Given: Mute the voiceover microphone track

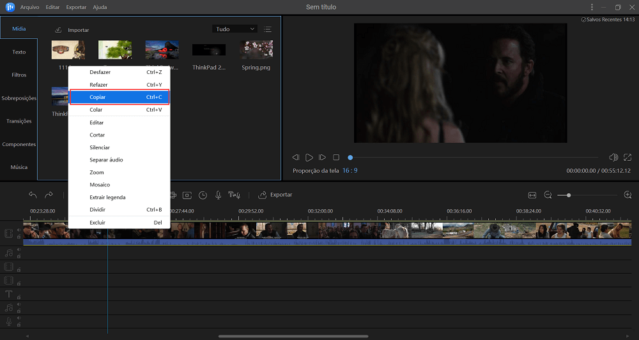Looking at the screenshot, I should (x=19, y=318).
